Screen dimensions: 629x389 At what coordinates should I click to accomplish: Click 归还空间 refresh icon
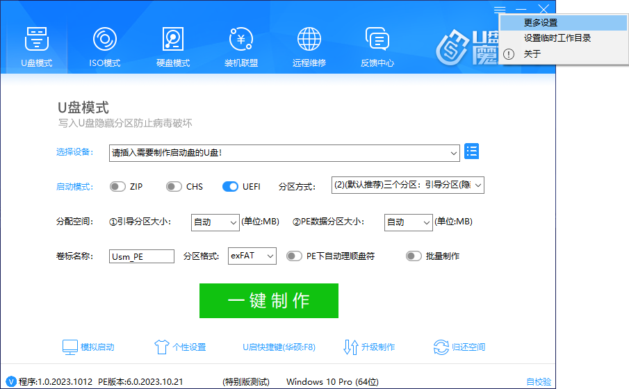coord(441,347)
